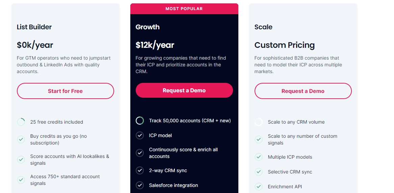Screen dimensions: 394x193
Task: Click checkmark icon beside Salesforce integration
Action: coord(140,185)
